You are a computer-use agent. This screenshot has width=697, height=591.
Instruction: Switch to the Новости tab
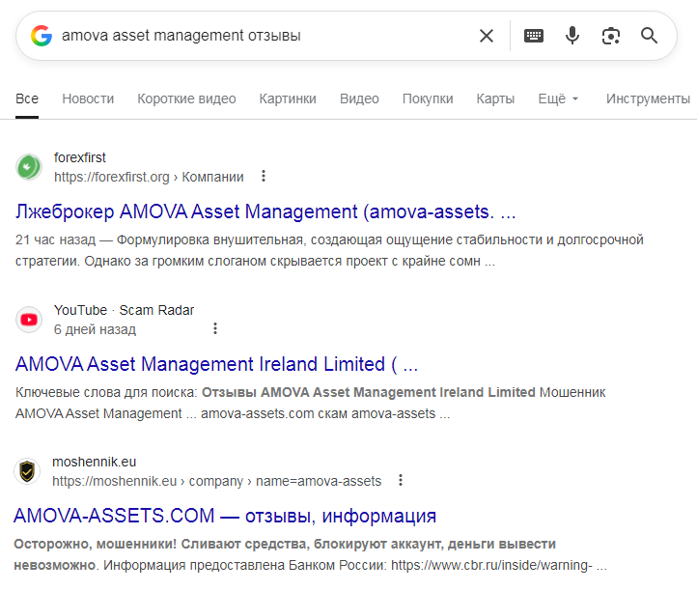(x=88, y=98)
